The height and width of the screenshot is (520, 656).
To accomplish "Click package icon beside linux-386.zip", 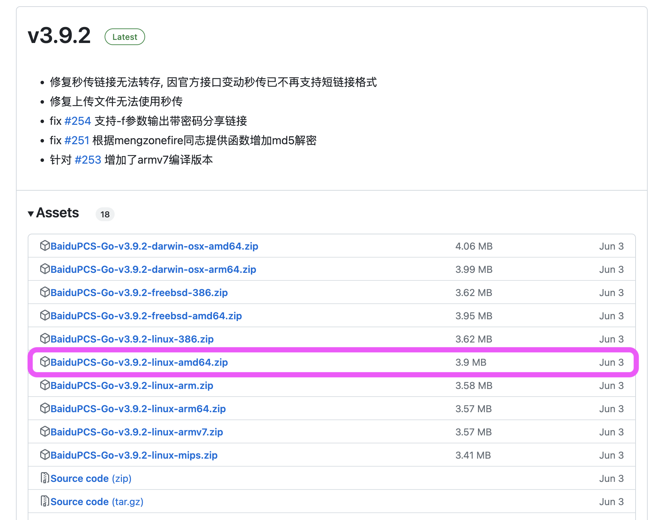I will coord(45,338).
